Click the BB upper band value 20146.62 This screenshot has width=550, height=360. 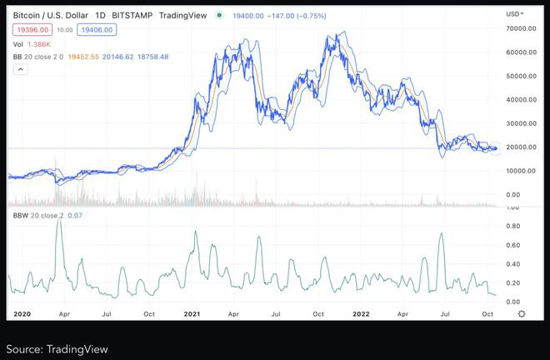(x=129, y=57)
